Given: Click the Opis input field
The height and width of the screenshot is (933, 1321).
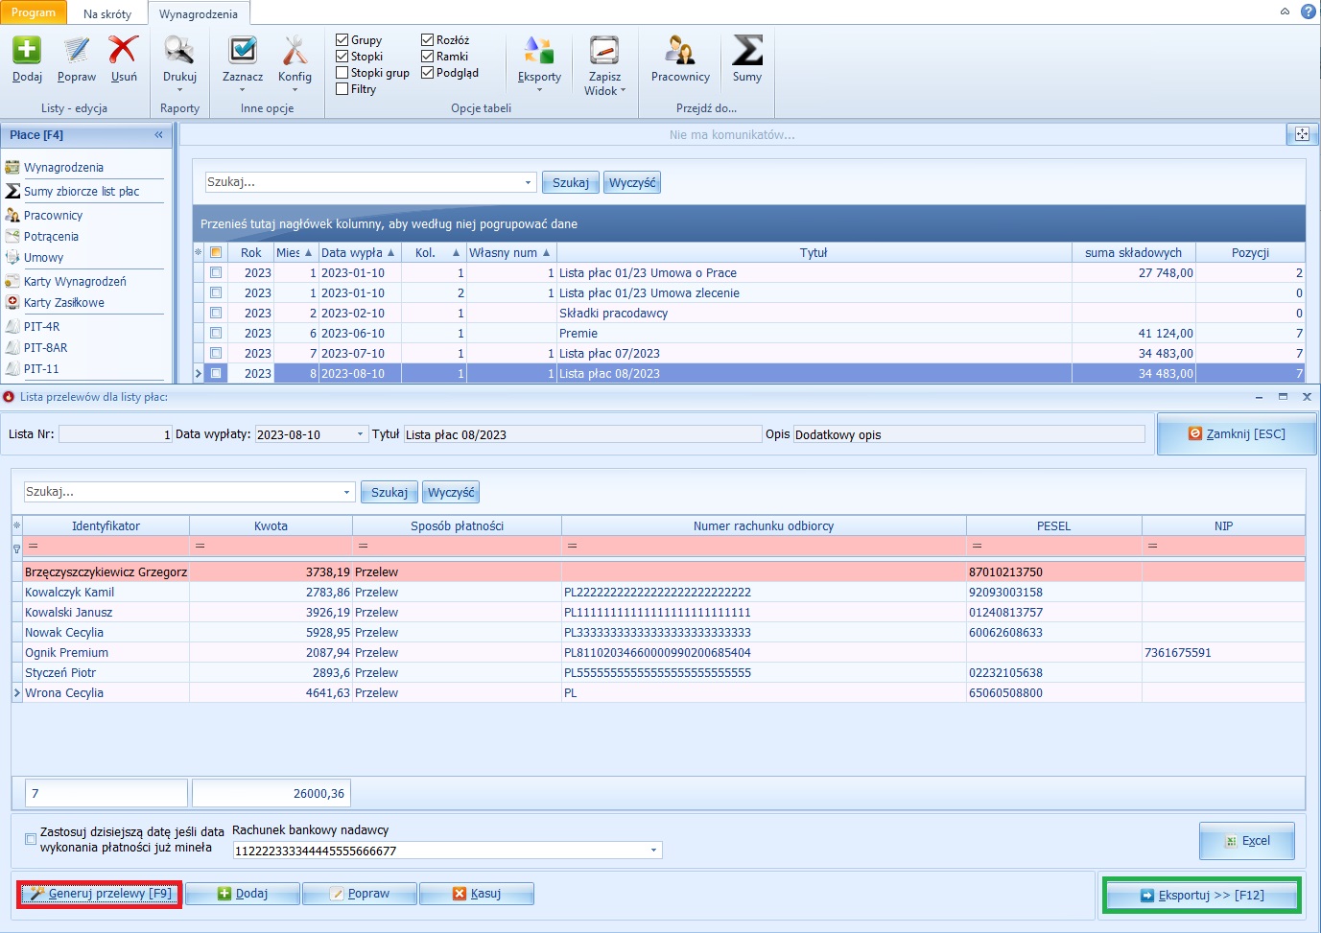Looking at the screenshot, I should click(969, 434).
